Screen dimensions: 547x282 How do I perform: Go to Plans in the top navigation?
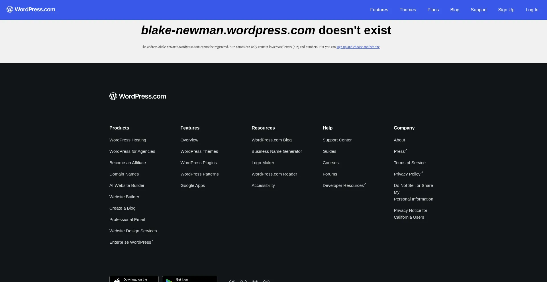point(433,10)
